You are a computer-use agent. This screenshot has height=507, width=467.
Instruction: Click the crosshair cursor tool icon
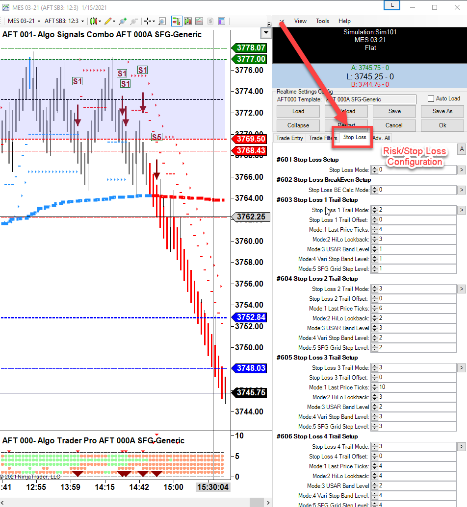(x=147, y=21)
